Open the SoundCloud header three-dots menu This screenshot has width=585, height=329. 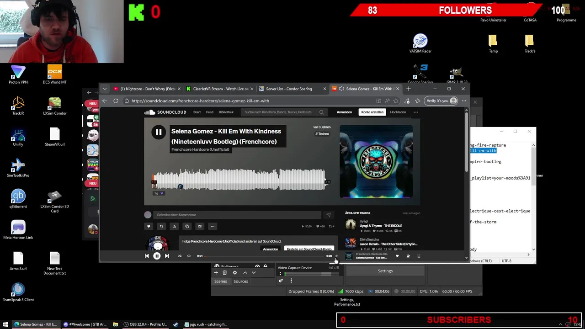pos(416,112)
